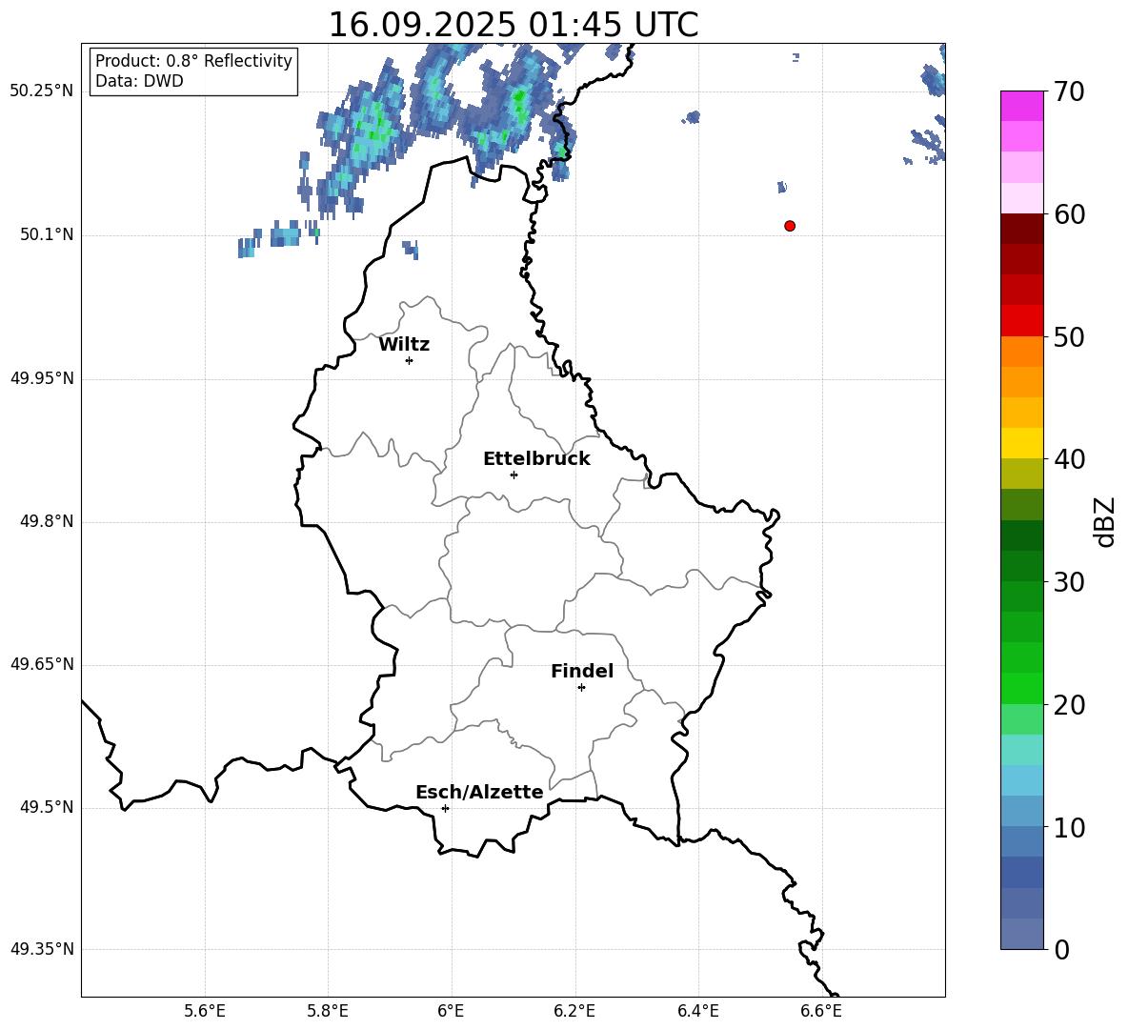
Task: Click the Esch/Alzette station label
Action: click(479, 792)
